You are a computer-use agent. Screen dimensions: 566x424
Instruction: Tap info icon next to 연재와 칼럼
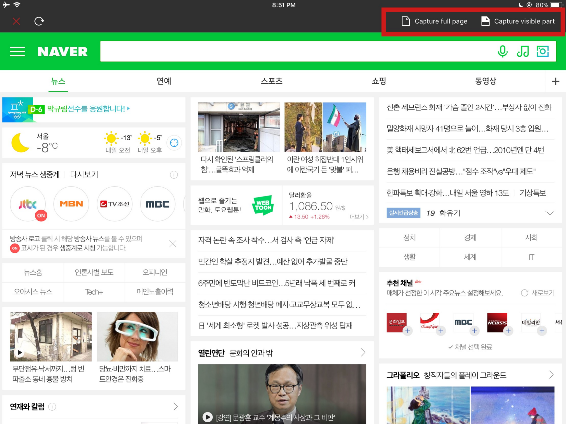point(52,407)
